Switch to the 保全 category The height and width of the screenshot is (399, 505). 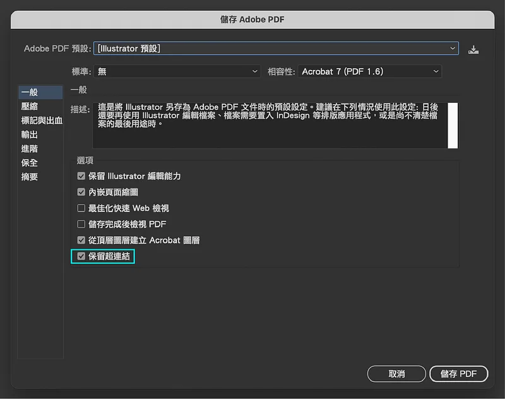point(40,163)
